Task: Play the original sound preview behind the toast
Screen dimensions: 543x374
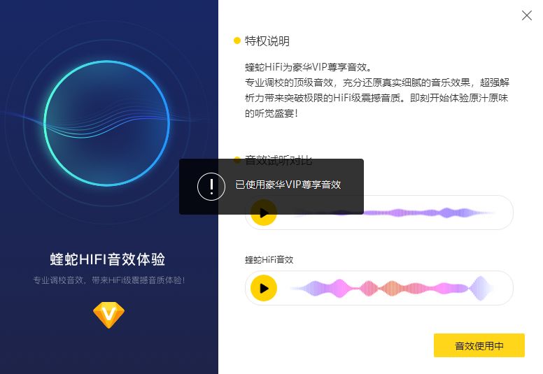Action: [264, 213]
